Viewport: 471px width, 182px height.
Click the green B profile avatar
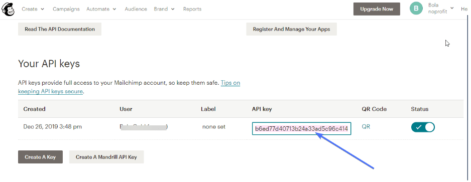click(x=416, y=9)
